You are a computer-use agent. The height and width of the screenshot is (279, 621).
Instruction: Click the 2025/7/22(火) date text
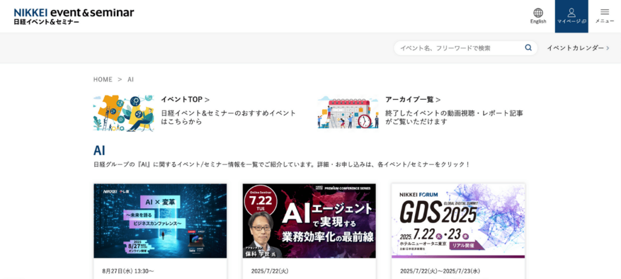coord(270,271)
